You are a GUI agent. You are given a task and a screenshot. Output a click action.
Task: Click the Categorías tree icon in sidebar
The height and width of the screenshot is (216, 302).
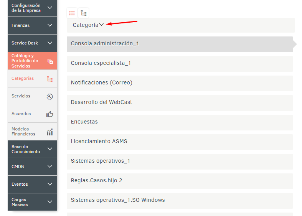[x=50, y=79]
